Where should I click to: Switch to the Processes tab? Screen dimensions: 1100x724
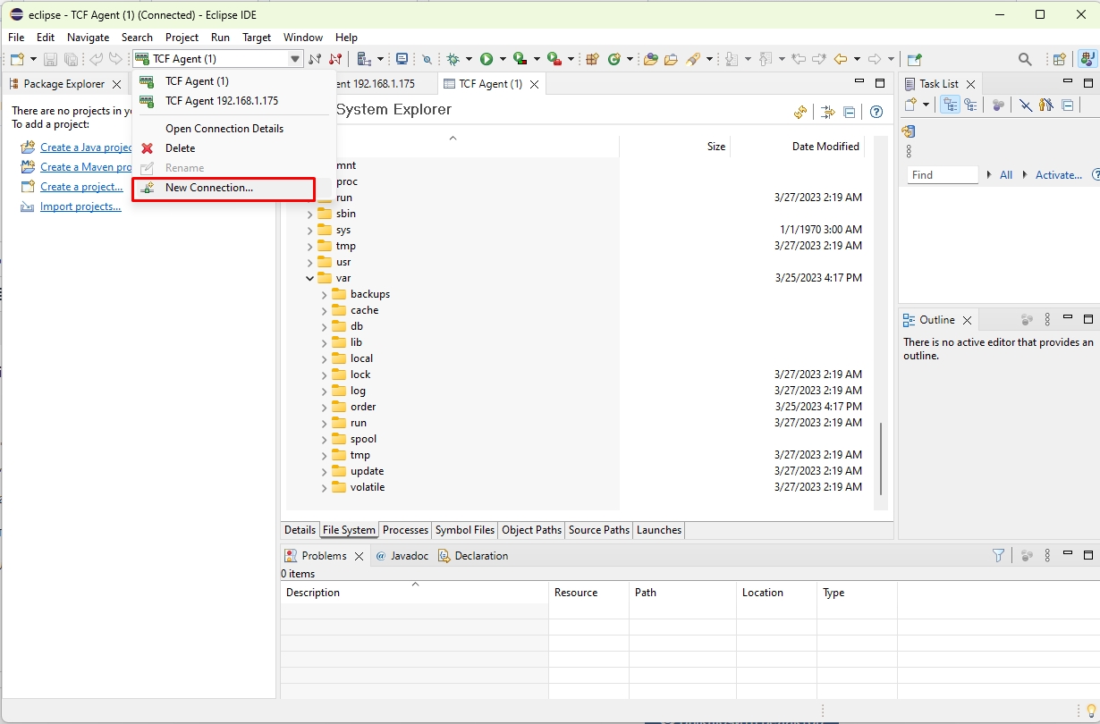tap(405, 530)
